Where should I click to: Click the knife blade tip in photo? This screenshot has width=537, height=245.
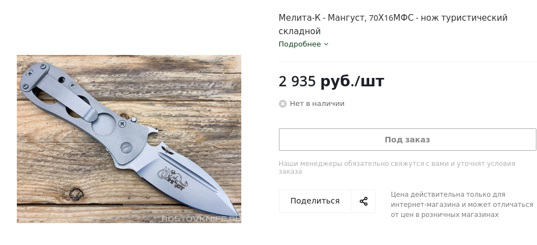click(235, 212)
